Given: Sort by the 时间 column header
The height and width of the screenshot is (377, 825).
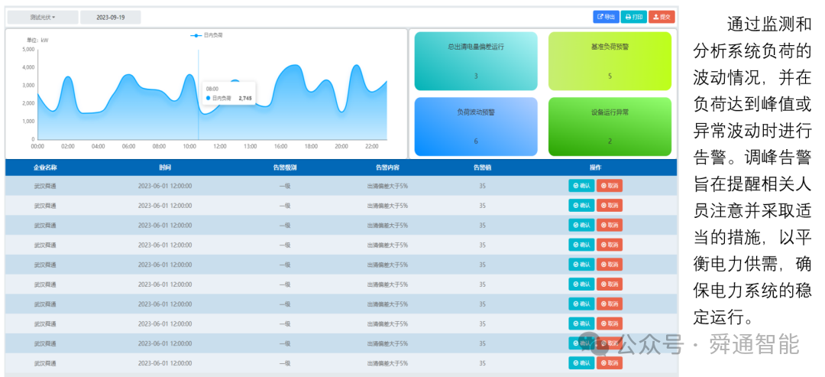Looking at the screenshot, I should point(165,167).
